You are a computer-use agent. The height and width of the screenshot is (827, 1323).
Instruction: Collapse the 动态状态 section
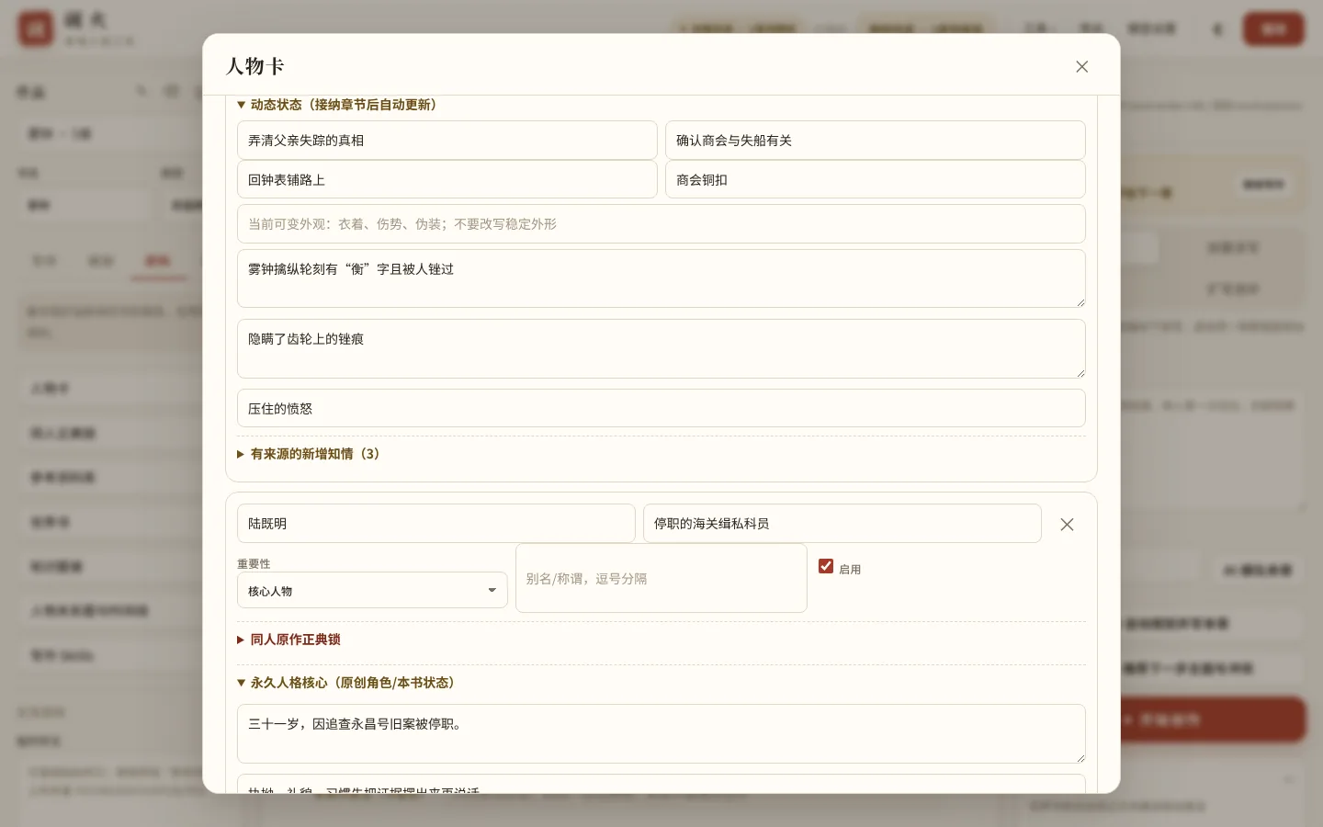(336, 105)
